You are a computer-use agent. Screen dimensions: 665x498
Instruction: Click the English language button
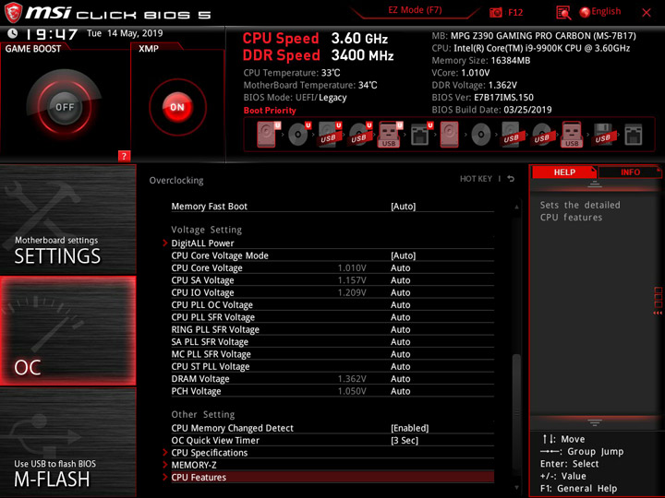606,11
